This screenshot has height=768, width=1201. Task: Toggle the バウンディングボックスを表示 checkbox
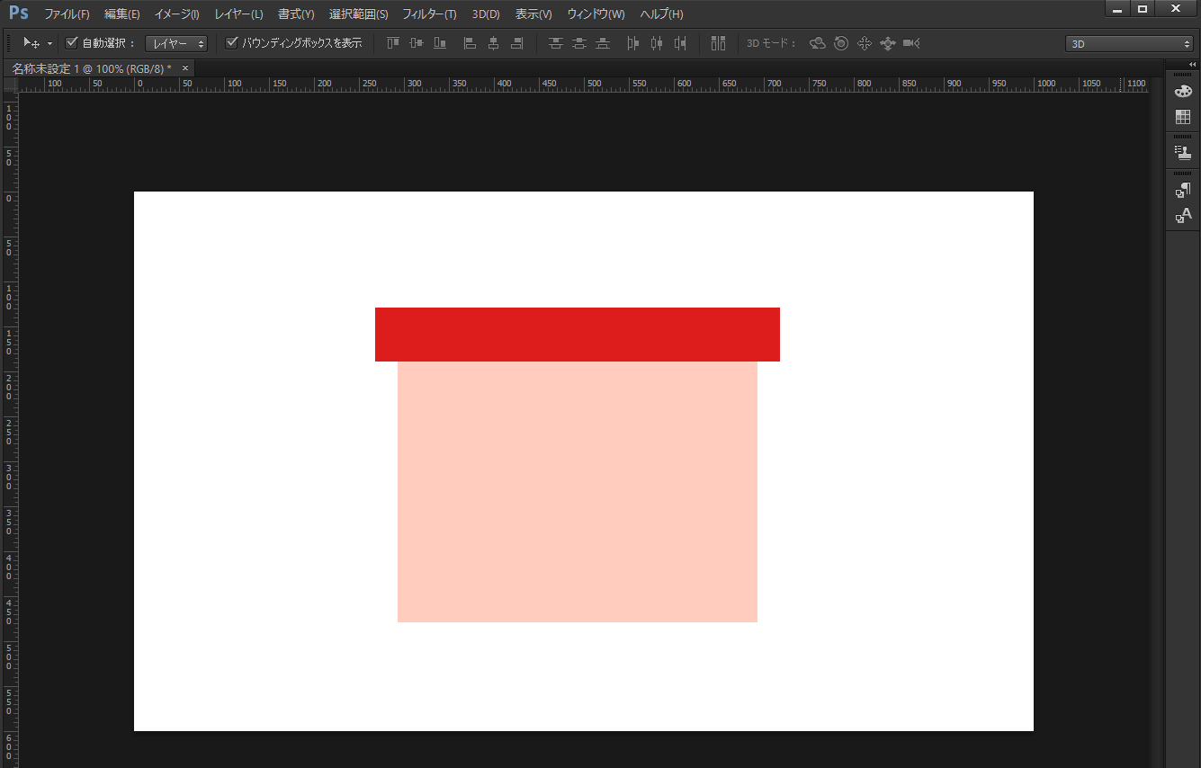coord(231,42)
